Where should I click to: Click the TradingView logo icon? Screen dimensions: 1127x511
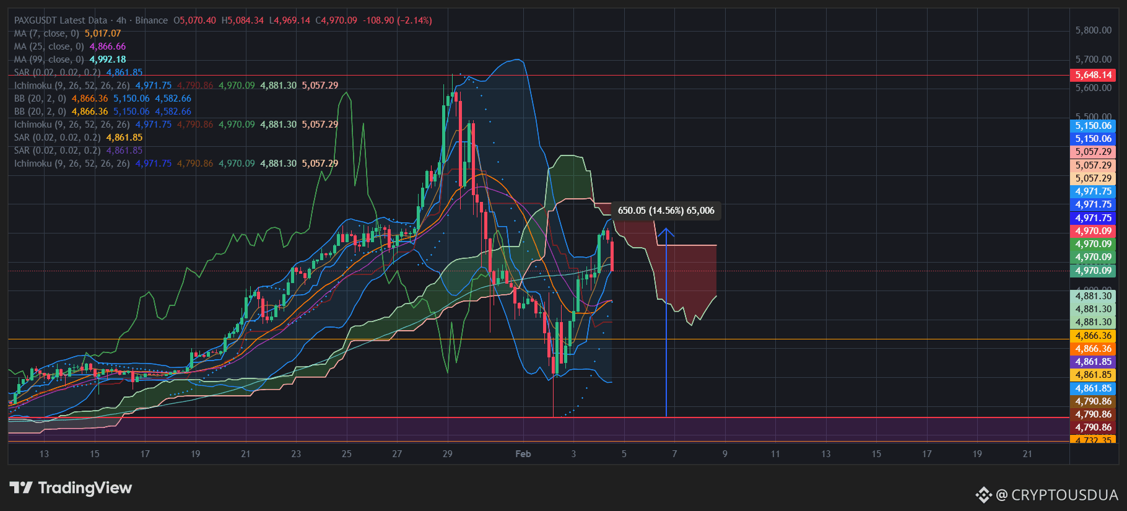(20, 488)
